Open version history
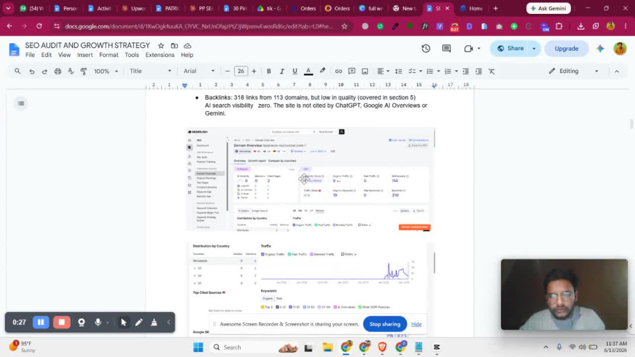 [x=425, y=49]
